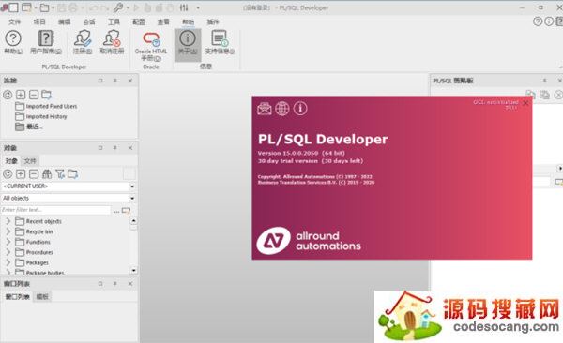
Task: Open the 会话 menu
Action: pos(89,22)
